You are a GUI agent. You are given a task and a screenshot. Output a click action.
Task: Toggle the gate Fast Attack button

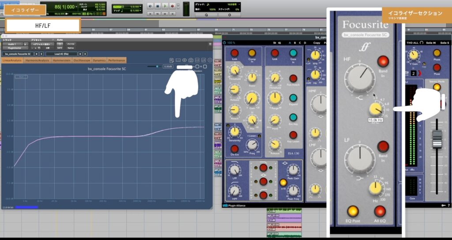[x=293, y=79]
